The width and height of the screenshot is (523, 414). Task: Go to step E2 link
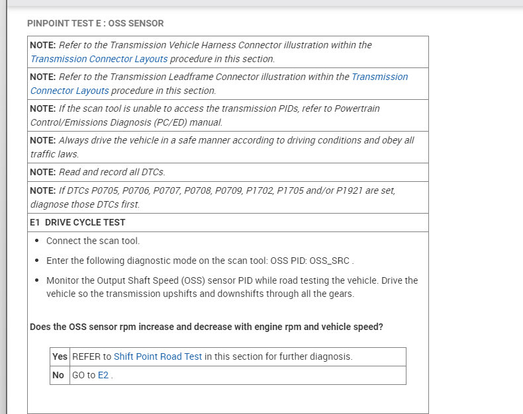pyautogui.click(x=103, y=375)
